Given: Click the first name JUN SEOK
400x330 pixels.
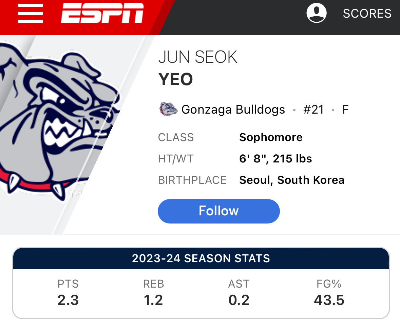Looking at the screenshot, I should [198, 57].
